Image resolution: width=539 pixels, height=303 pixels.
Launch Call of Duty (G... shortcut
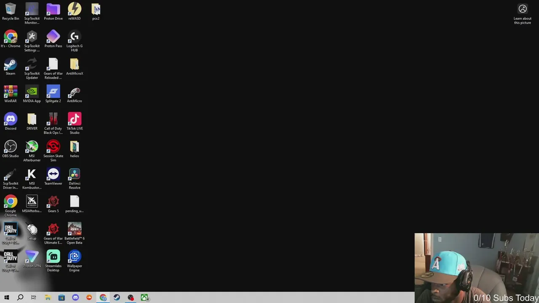[x=11, y=233]
